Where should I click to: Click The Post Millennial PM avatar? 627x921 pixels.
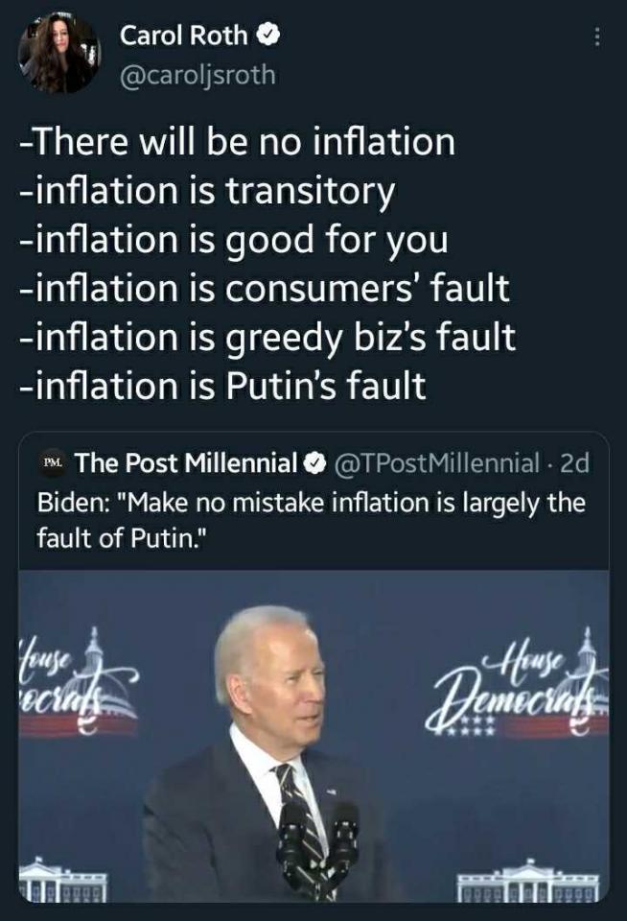pos(54,464)
